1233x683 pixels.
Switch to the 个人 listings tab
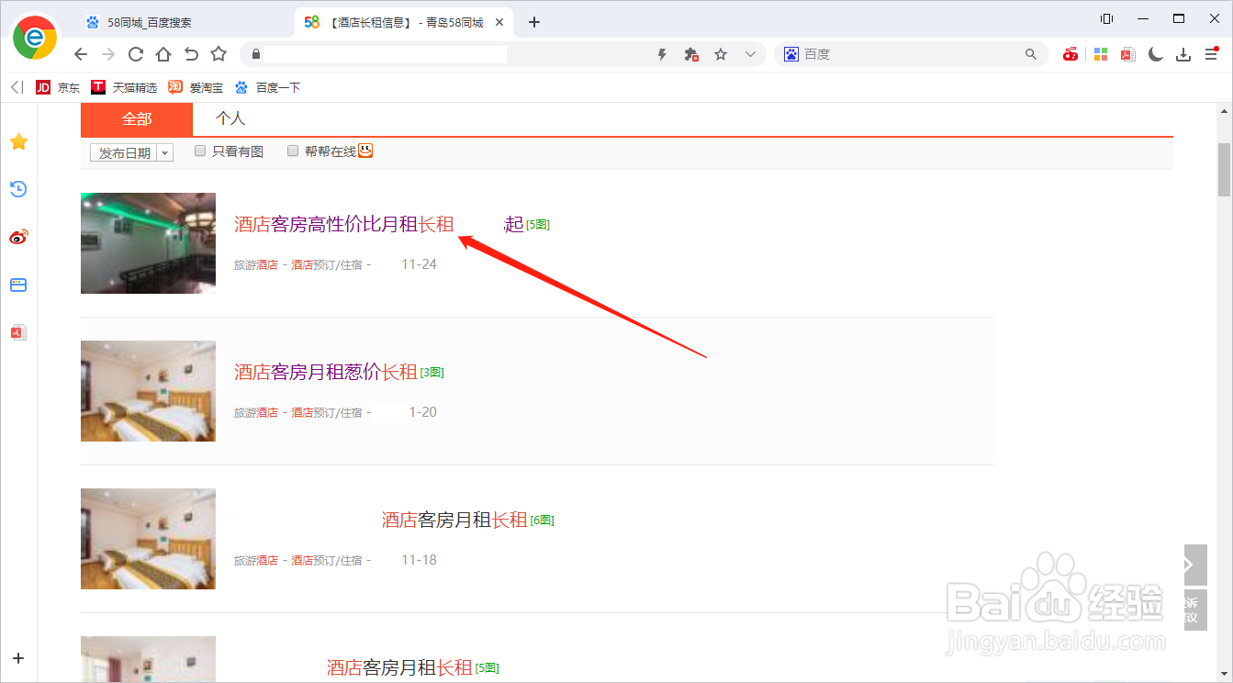[x=230, y=118]
